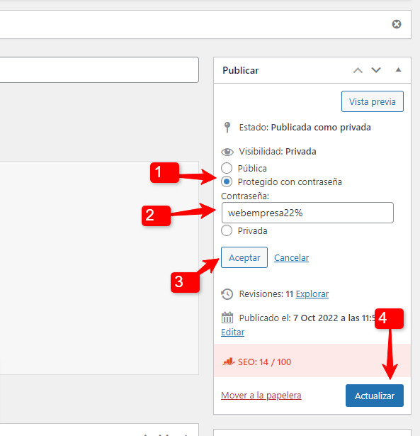Select Protegido con contraseña radio option
Screen dimensions: 420x436
click(x=227, y=181)
